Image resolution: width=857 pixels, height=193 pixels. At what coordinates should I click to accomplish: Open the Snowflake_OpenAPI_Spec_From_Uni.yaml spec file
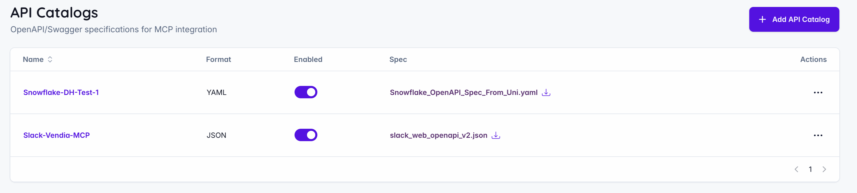[x=463, y=92]
